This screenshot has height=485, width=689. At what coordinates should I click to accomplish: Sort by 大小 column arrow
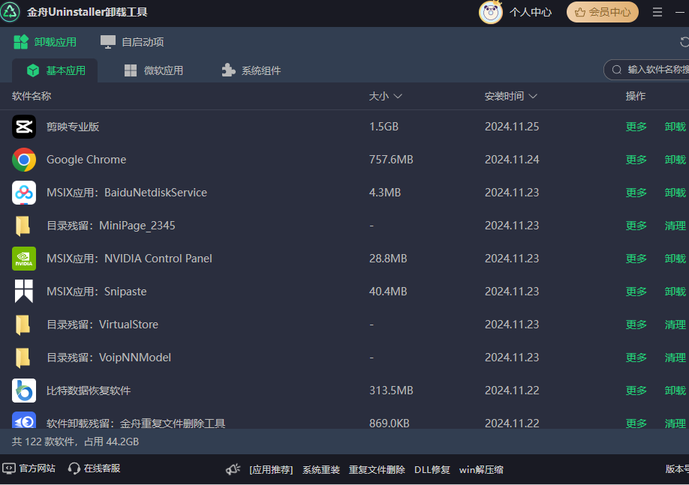[398, 96]
